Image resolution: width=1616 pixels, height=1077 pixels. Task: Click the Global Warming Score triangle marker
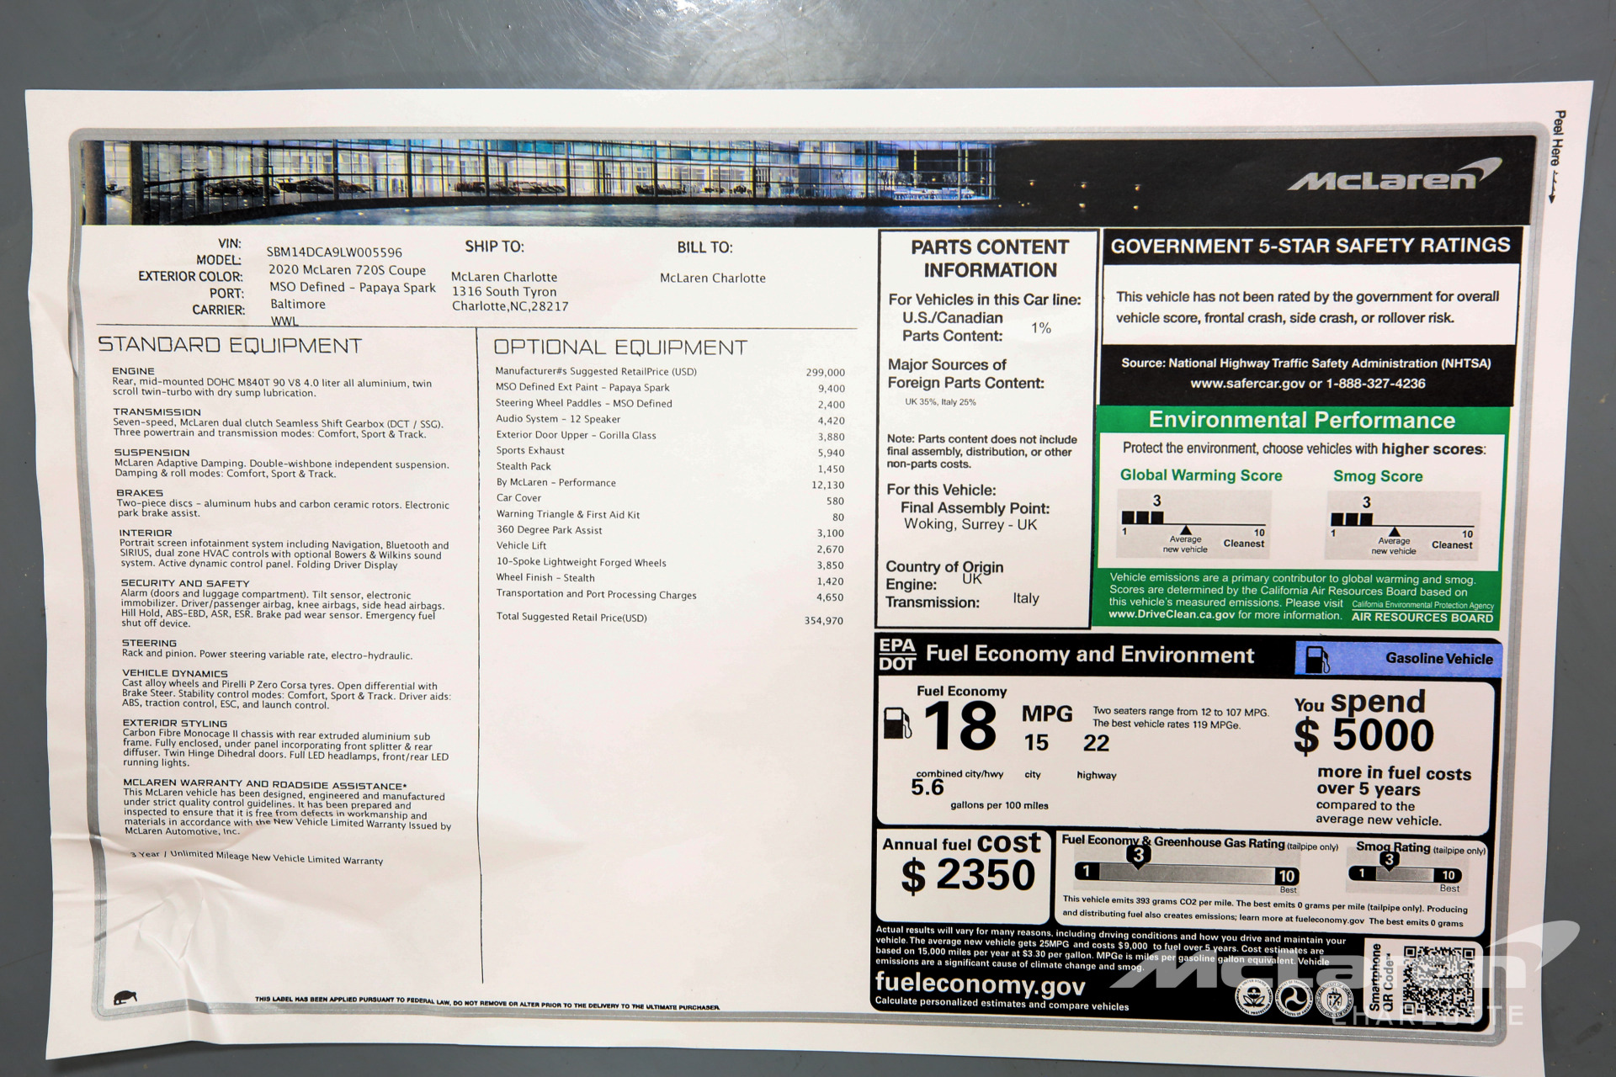pos(1186,530)
